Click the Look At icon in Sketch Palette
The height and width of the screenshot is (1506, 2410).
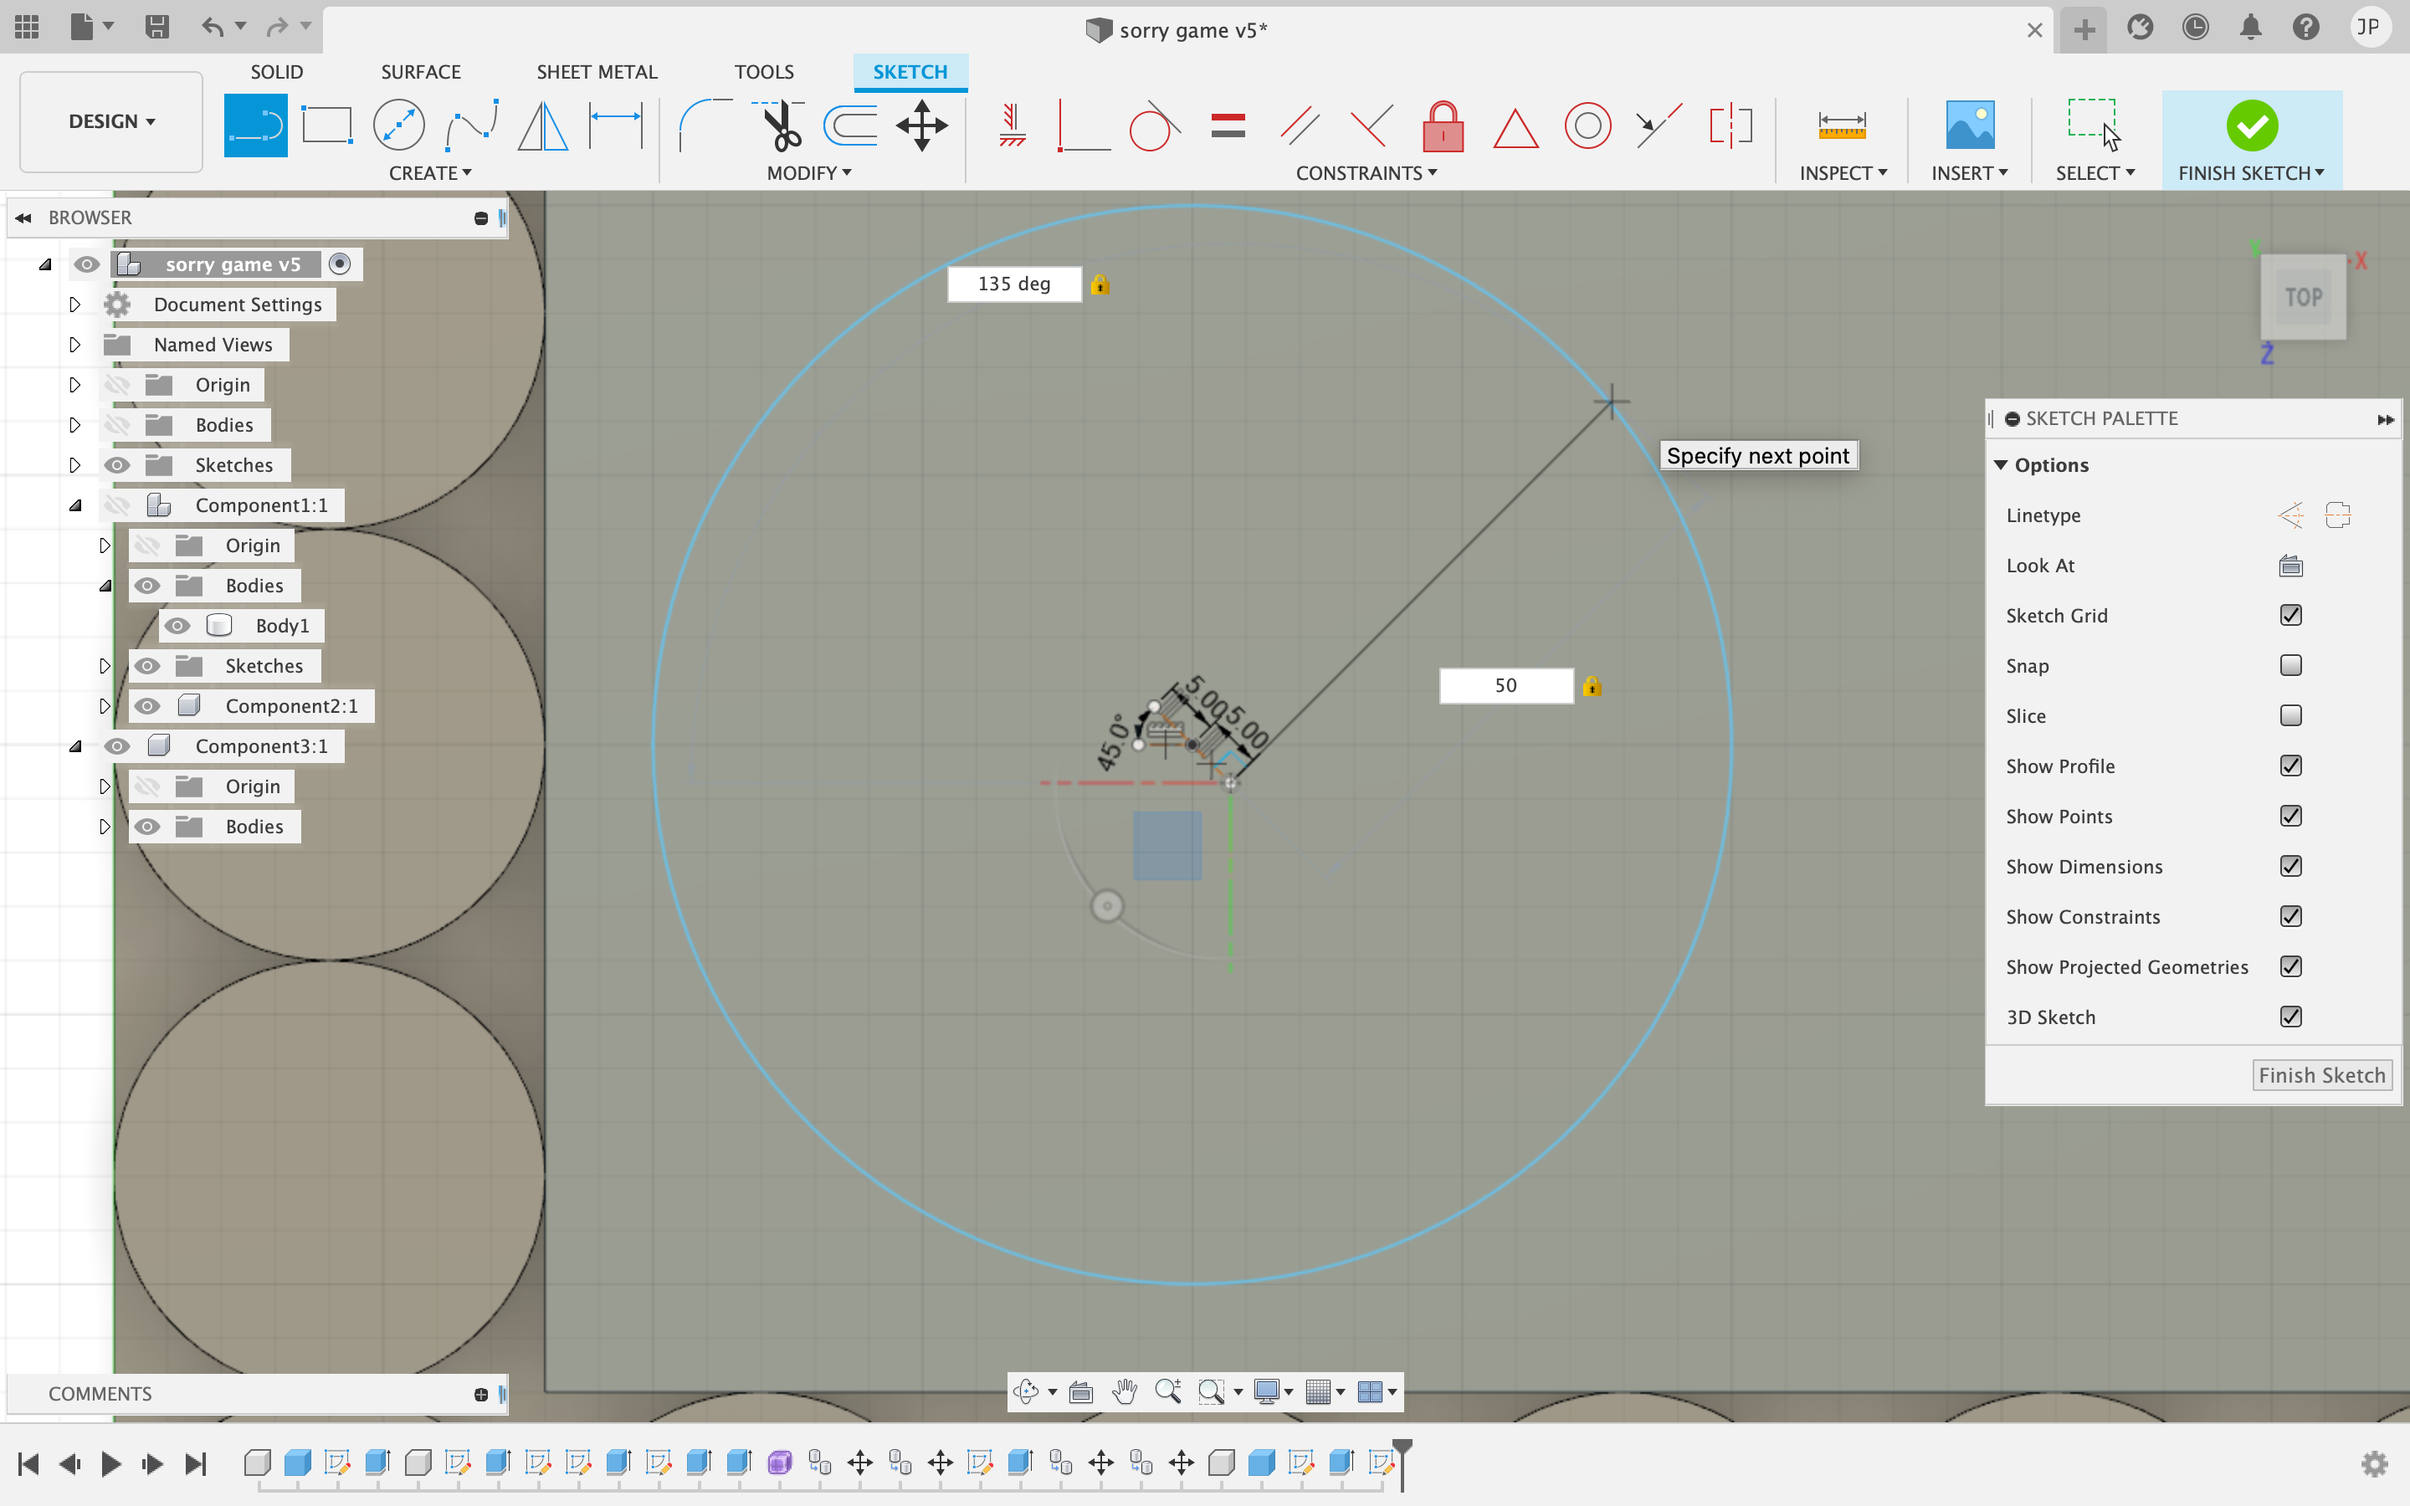[2290, 566]
